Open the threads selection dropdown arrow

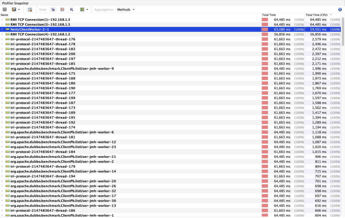pyautogui.click(x=87, y=10)
